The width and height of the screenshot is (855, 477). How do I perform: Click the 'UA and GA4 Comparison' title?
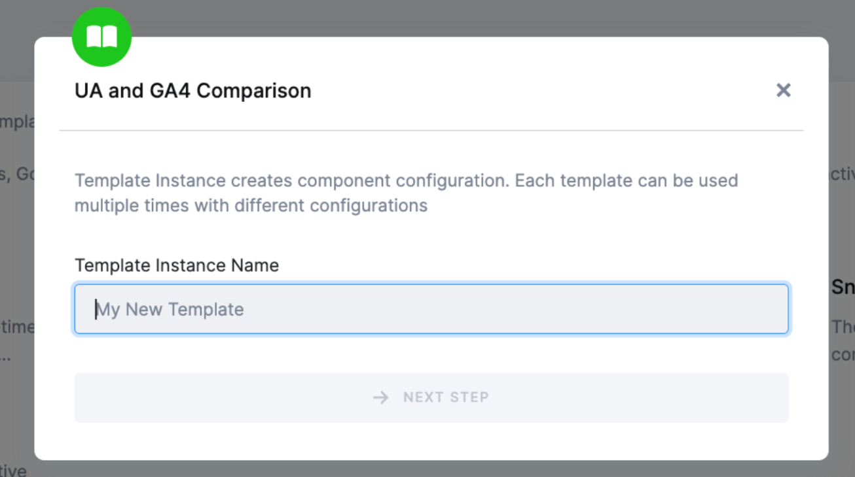(192, 90)
